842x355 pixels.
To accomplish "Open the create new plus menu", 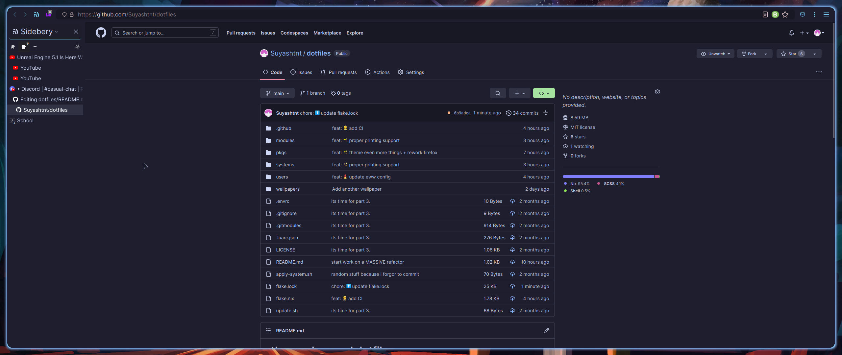I will (x=804, y=33).
